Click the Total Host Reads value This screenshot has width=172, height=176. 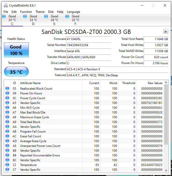click(156, 39)
